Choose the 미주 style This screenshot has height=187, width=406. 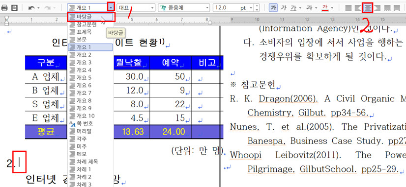pos(90,146)
